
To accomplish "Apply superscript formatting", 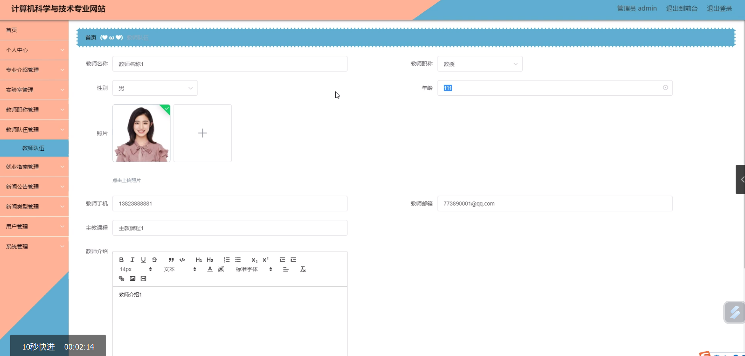I will point(266,260).
